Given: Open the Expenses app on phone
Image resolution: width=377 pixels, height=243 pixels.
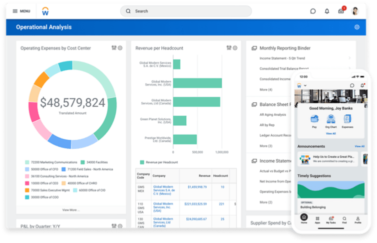Looking at the screenshot, I should tap(348, 121).
